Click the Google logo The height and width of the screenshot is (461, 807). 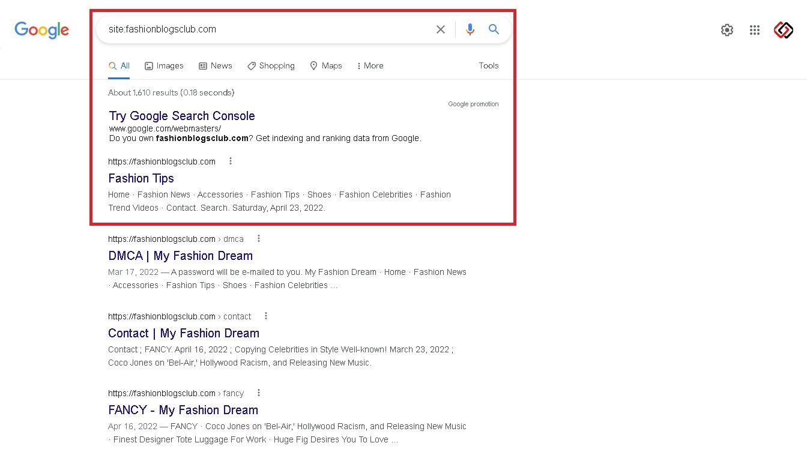click(42, 30)
